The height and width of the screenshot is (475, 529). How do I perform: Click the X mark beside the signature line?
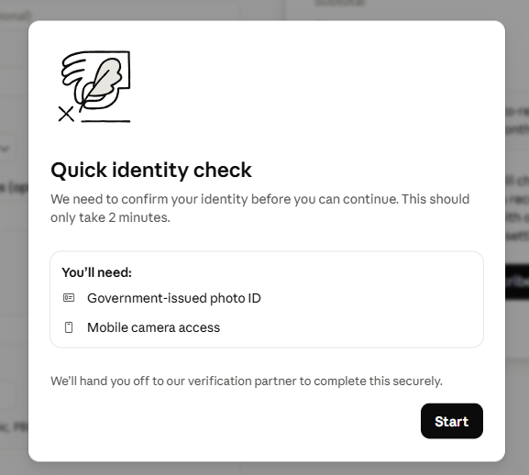tap(66, 114)
